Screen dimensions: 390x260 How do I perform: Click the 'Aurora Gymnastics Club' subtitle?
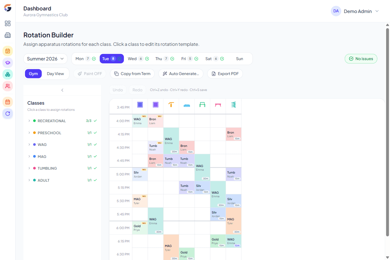[x=45, y=15]
